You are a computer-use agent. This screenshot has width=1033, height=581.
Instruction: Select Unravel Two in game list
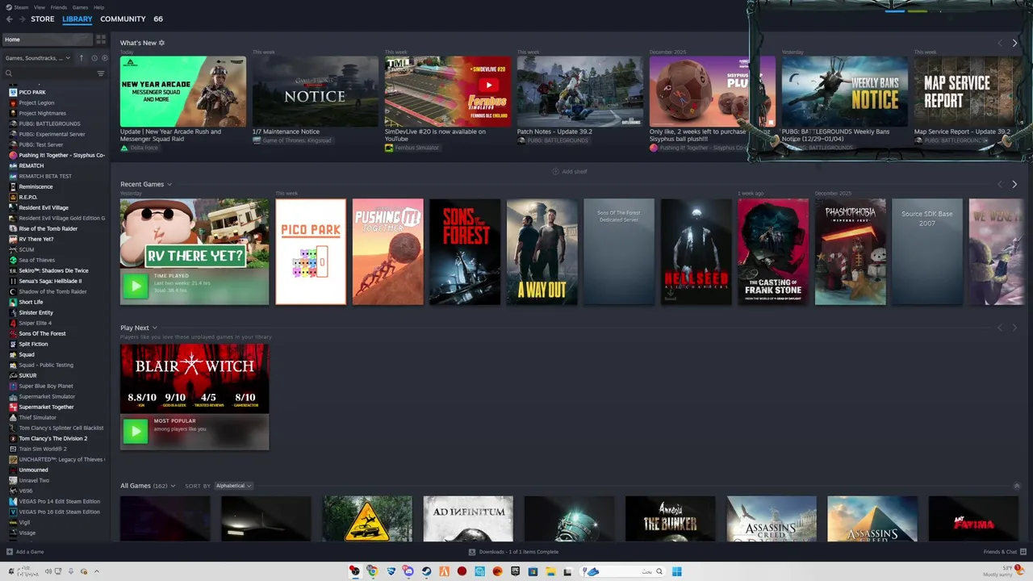tap(34, 480)
